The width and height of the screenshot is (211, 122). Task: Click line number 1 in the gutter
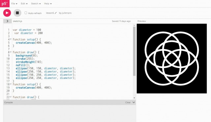tap(9, 30)
